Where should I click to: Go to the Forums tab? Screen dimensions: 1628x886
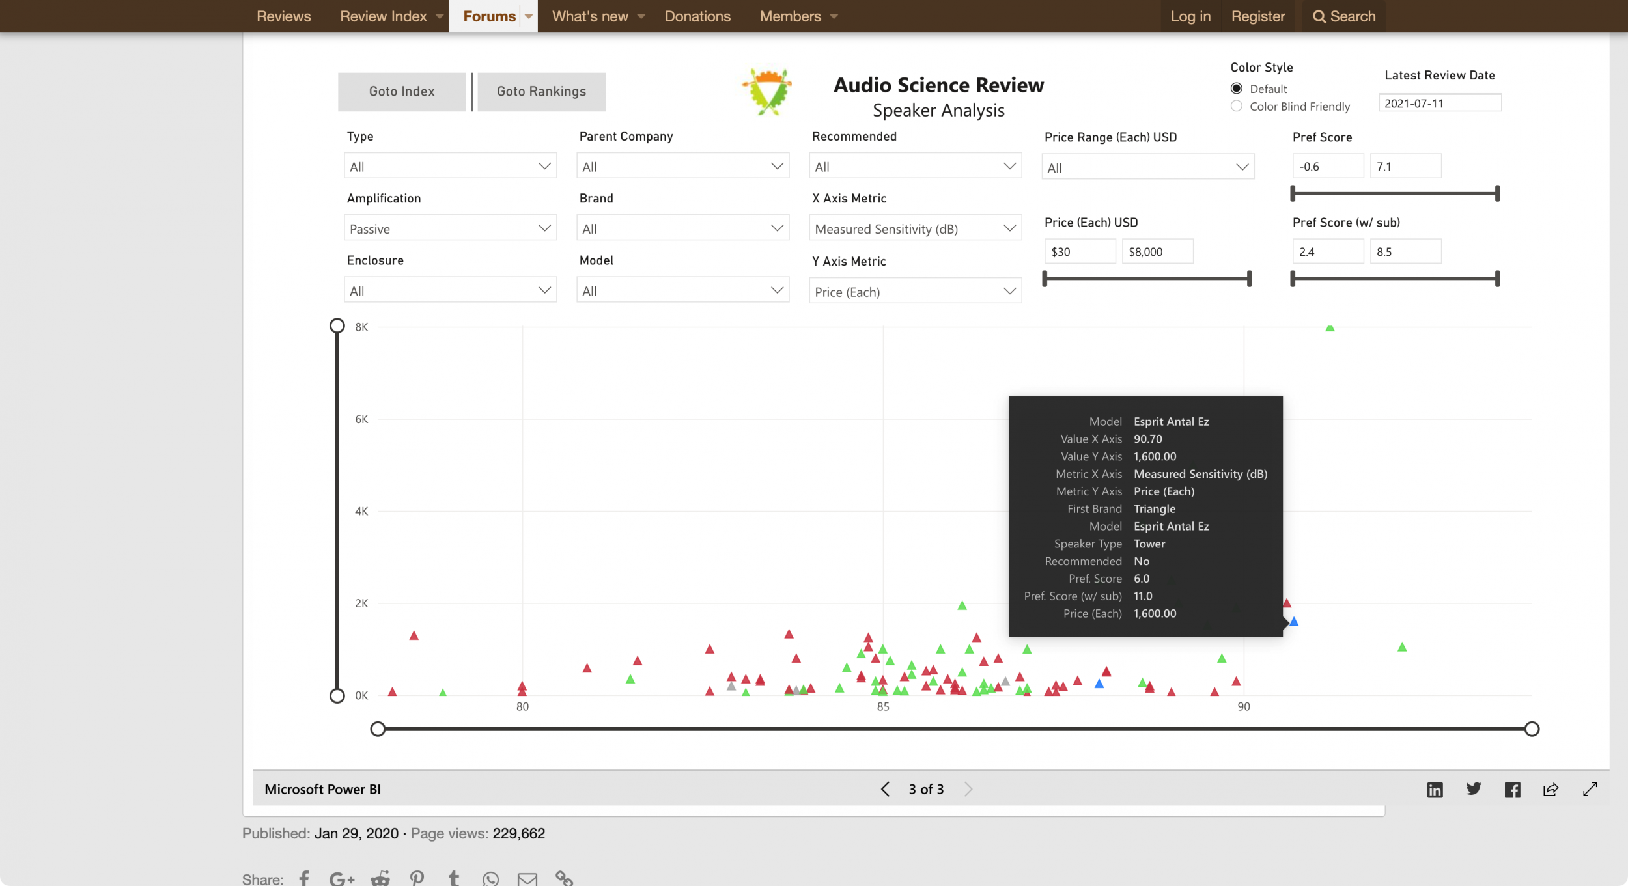pyautogui.click(x=489, y=16)
